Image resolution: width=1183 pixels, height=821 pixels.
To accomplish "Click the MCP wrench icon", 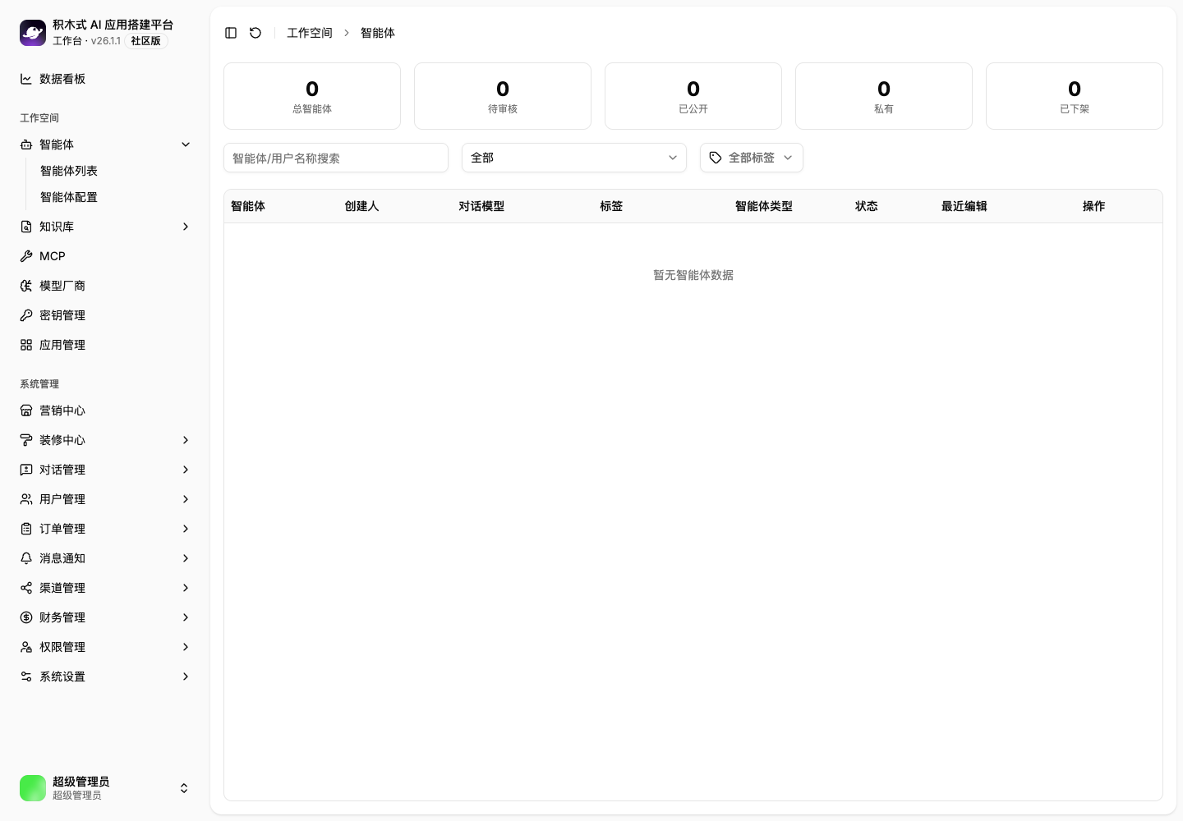I will [26, 256].
